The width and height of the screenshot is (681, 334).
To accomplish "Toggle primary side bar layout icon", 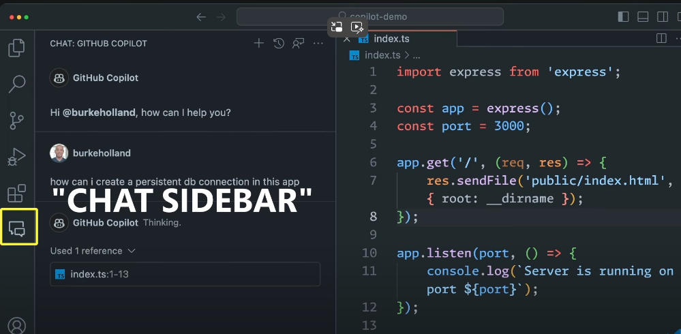I will pyautogui.click(x=623, y=17).
